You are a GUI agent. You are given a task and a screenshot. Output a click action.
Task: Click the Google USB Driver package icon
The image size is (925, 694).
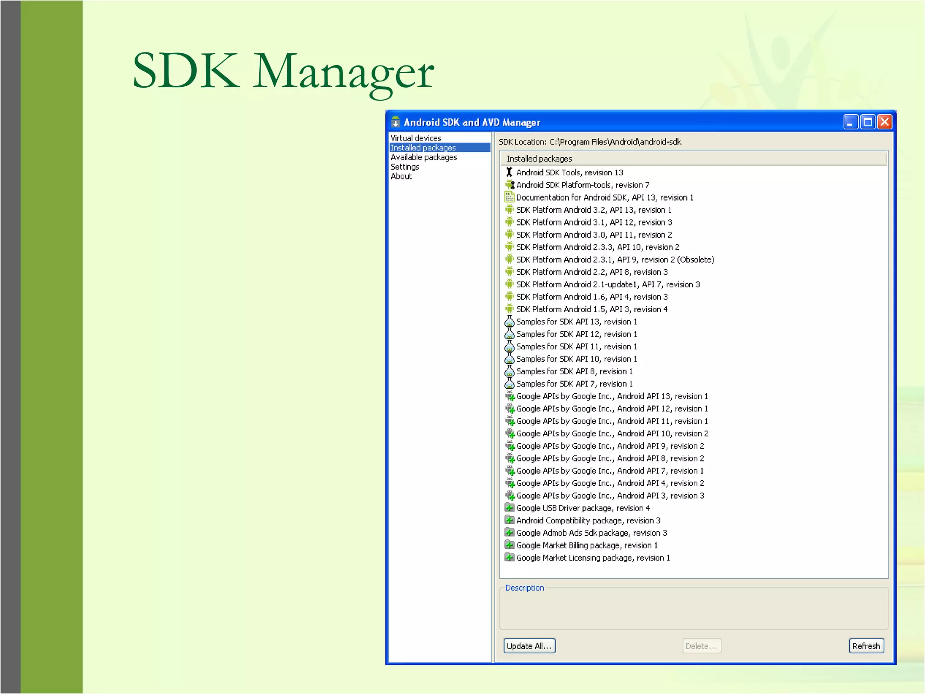(x=509, y=507)
